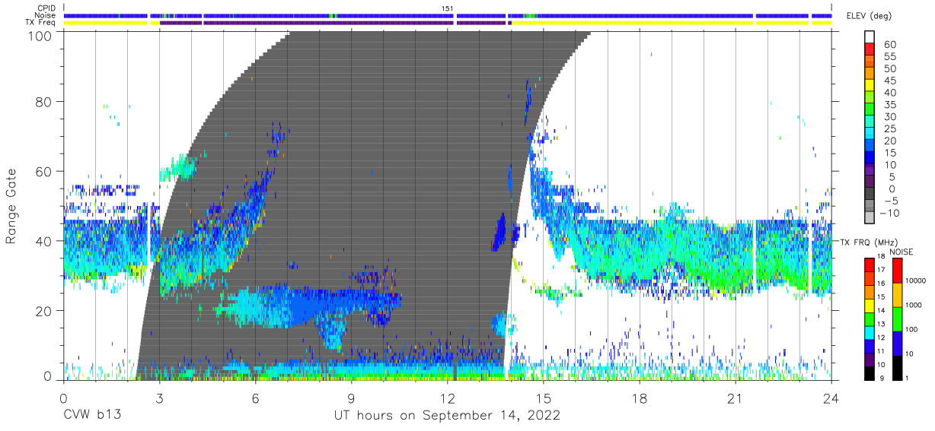Pick the cyan 12–13 TX FRQ color segment
This screenshot has width=935, height=431.
point(870,333)
